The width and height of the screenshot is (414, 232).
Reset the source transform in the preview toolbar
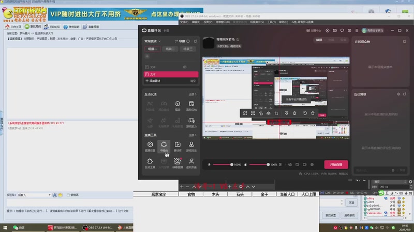305,113
